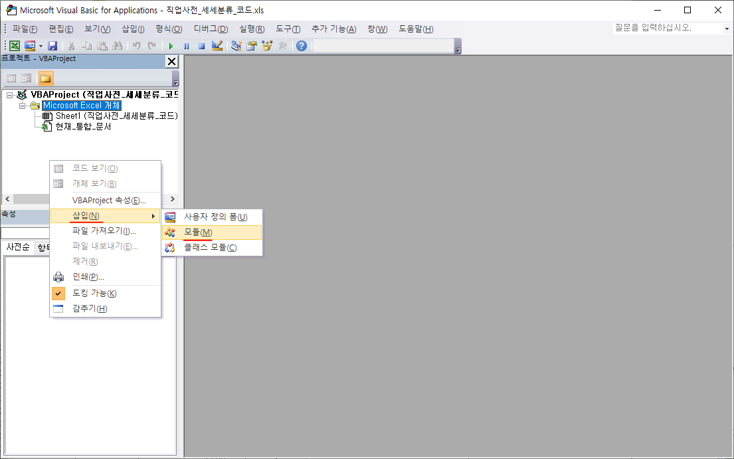Select 현재_통합_문서 in project tree

83,127
